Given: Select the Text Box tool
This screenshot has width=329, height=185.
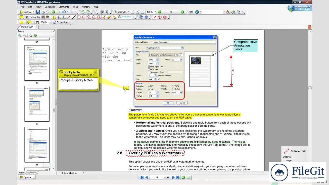Looking at the screenshot, I should [x=43, y=17].
